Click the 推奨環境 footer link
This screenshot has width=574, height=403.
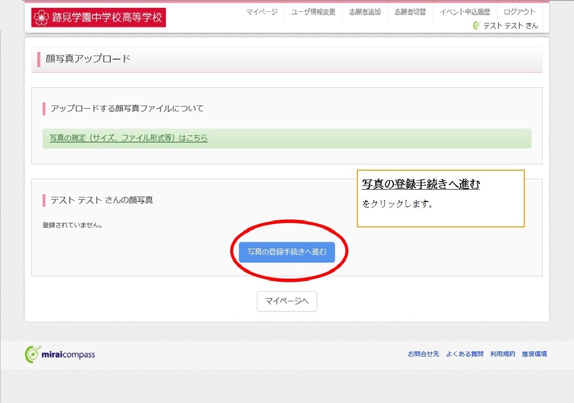(x=534, y=354)
